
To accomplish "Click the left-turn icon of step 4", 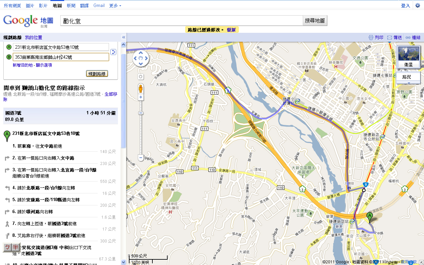I will point(7,188).
